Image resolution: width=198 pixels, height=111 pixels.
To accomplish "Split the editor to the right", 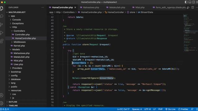I will [x=193, y=7].
